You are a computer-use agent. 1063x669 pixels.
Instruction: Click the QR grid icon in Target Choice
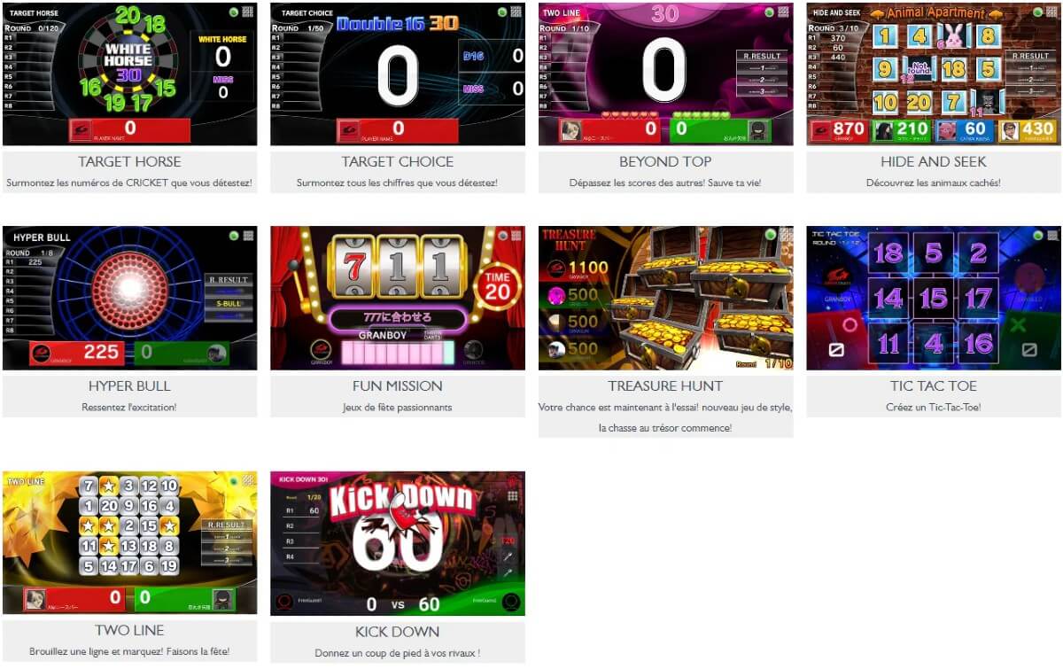pos(516,12)
